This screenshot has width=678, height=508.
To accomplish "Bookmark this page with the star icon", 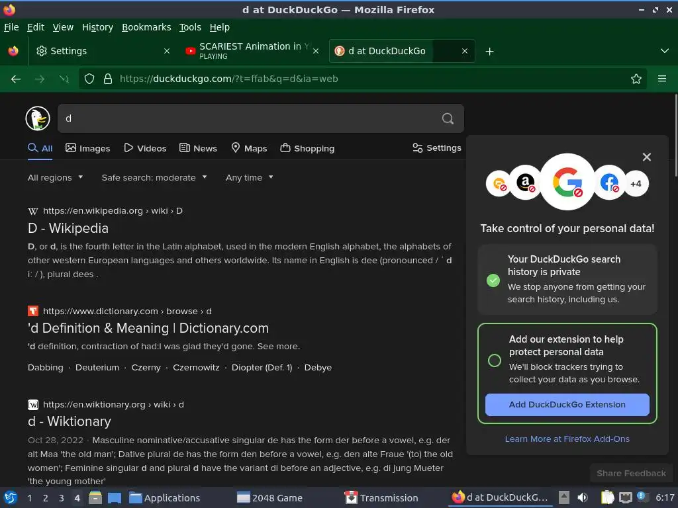I will click(x=636, y=79).
